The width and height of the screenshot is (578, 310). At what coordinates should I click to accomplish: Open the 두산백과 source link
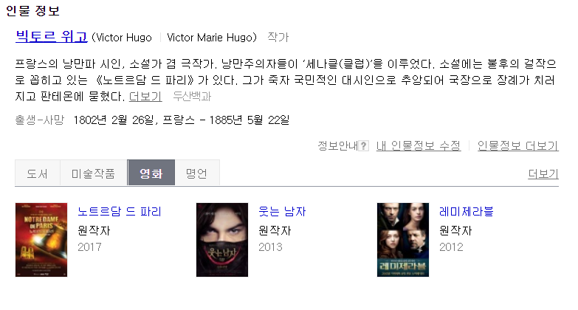coord(192,96)
